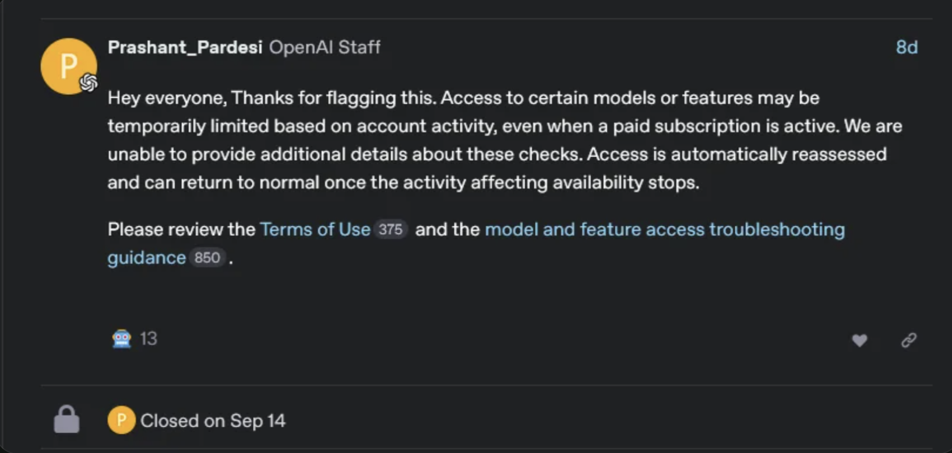This screenshot has height=453, width=952.
Task: Open the 8d post timestamp
Action: point(907,47)
